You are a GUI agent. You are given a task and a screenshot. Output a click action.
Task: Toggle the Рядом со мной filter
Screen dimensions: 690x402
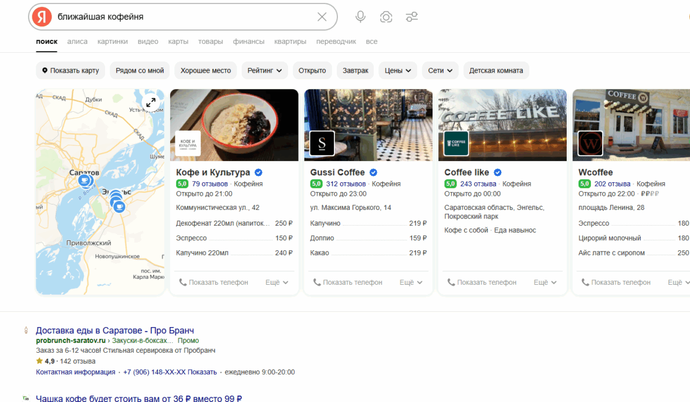pyautogui.click(x=140, y=70)
